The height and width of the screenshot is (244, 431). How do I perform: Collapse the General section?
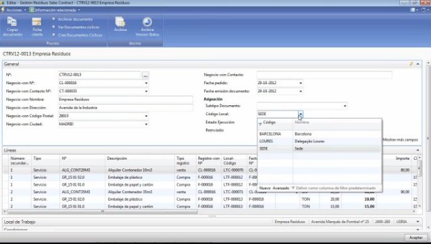[417, 64]
